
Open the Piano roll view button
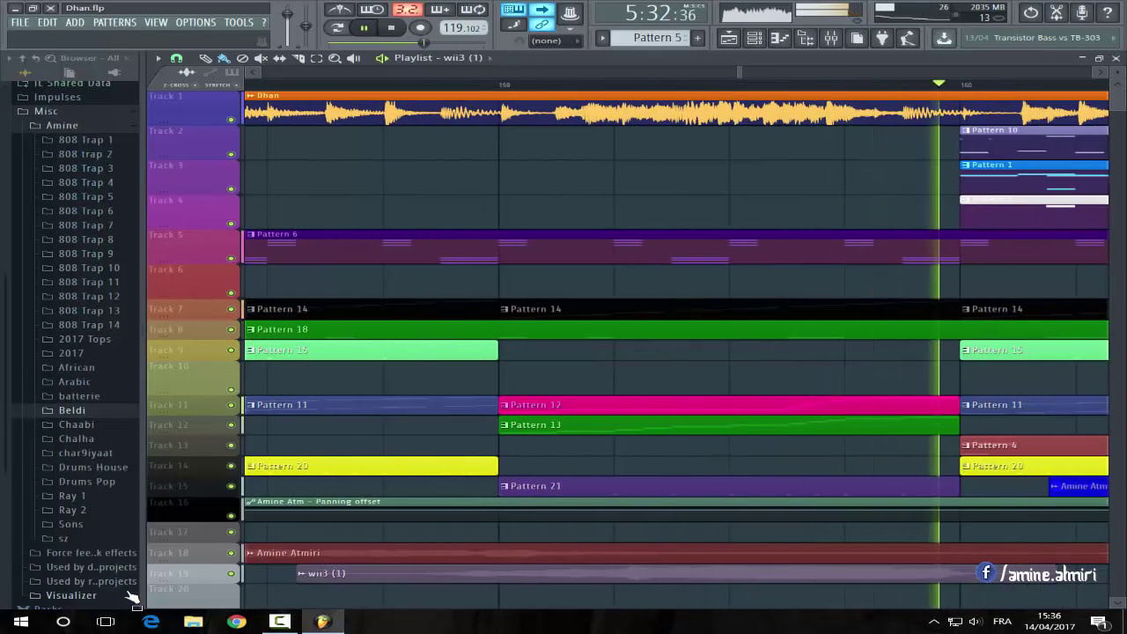pos(779,38)
